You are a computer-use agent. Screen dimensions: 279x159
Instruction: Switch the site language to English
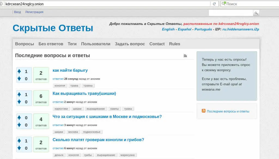(x=168, y=29)
